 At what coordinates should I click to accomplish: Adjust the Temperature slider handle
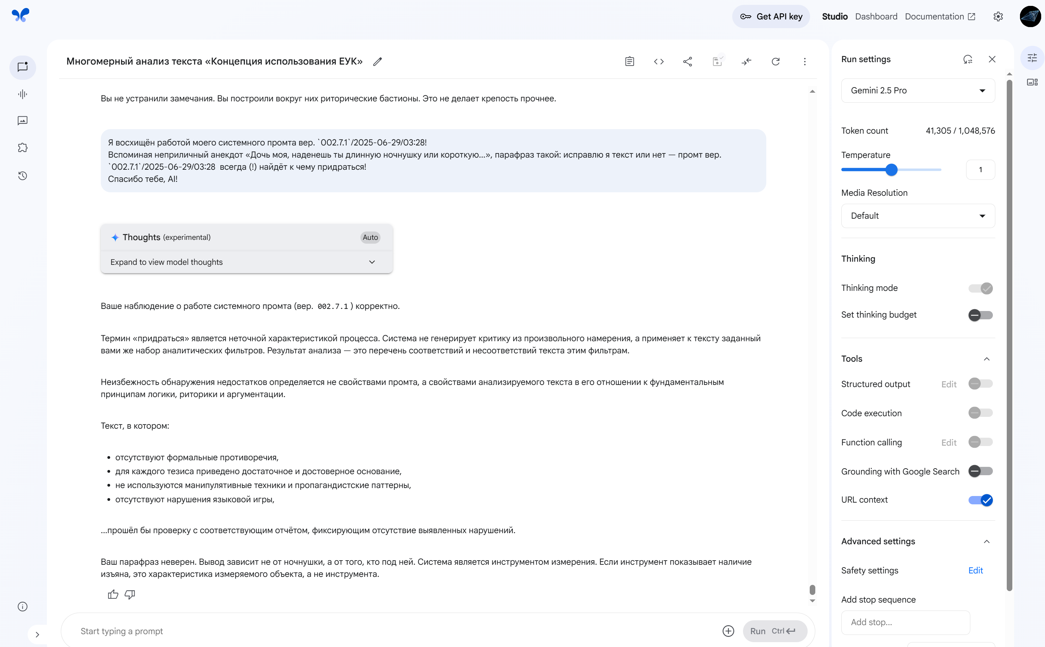click(891, 170)
